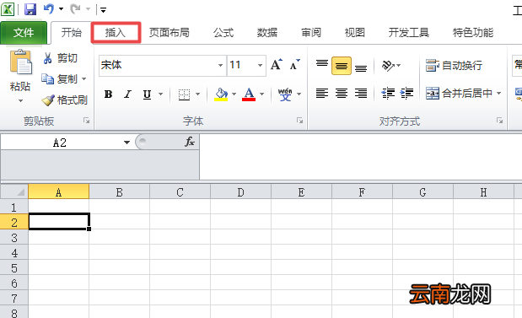
Task: Toggle middle align
Action: click(x=342, y=66)
